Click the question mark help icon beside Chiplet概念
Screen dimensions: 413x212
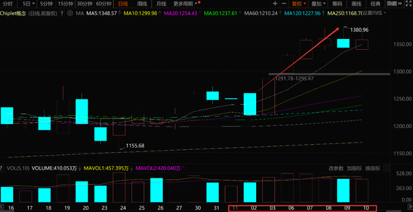click(x=62, y=13)
